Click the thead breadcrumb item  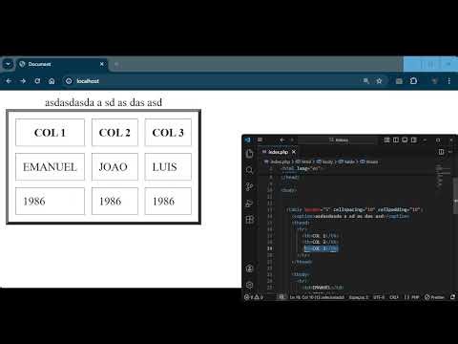[369, 161]
